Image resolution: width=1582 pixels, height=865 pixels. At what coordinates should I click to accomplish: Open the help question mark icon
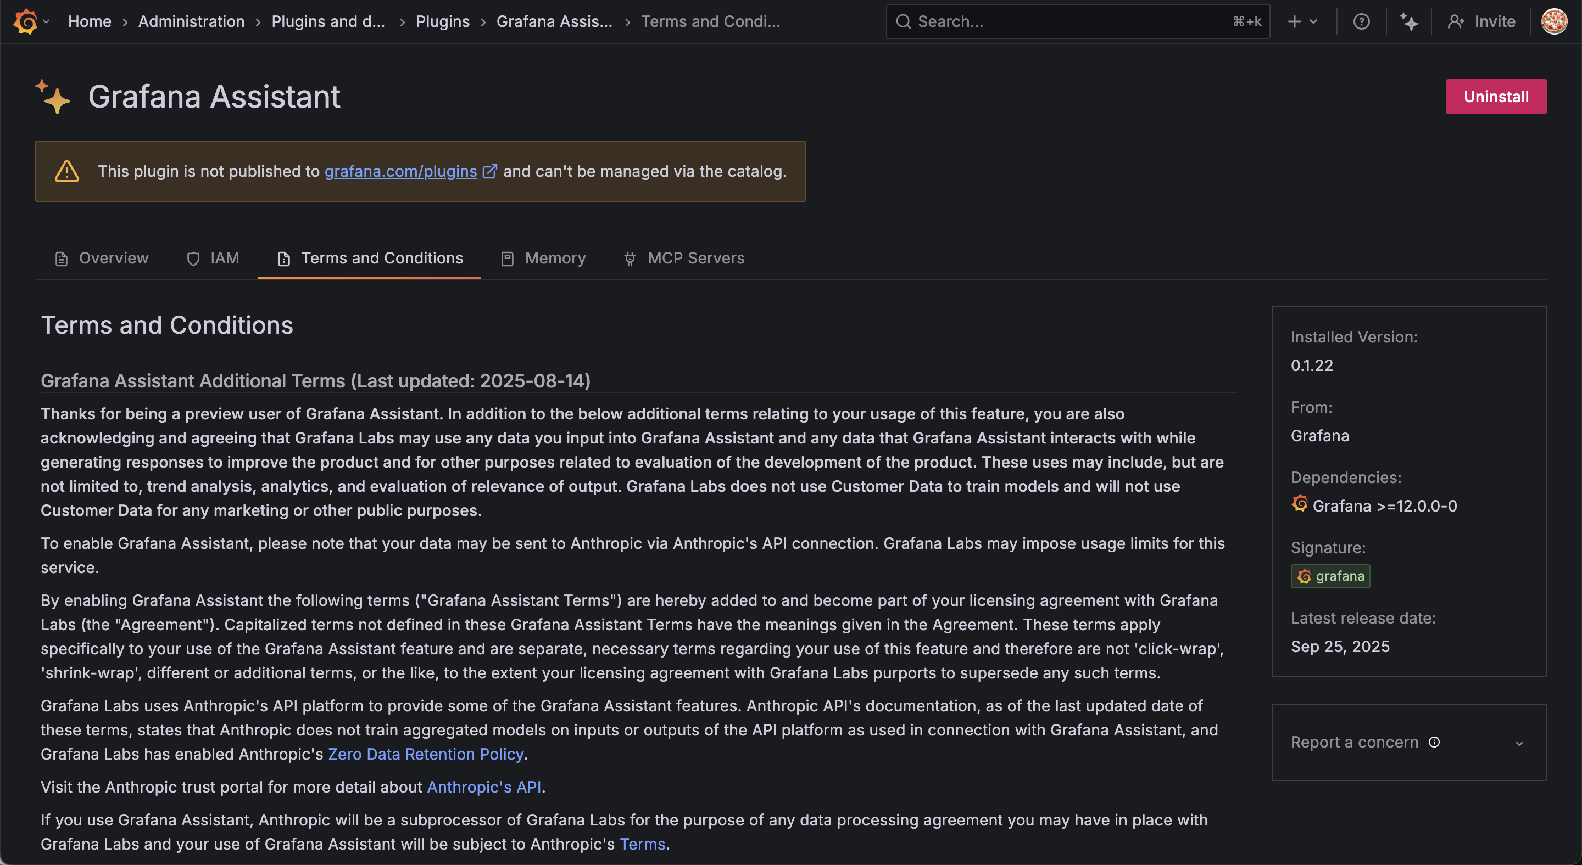point(1361,21)
